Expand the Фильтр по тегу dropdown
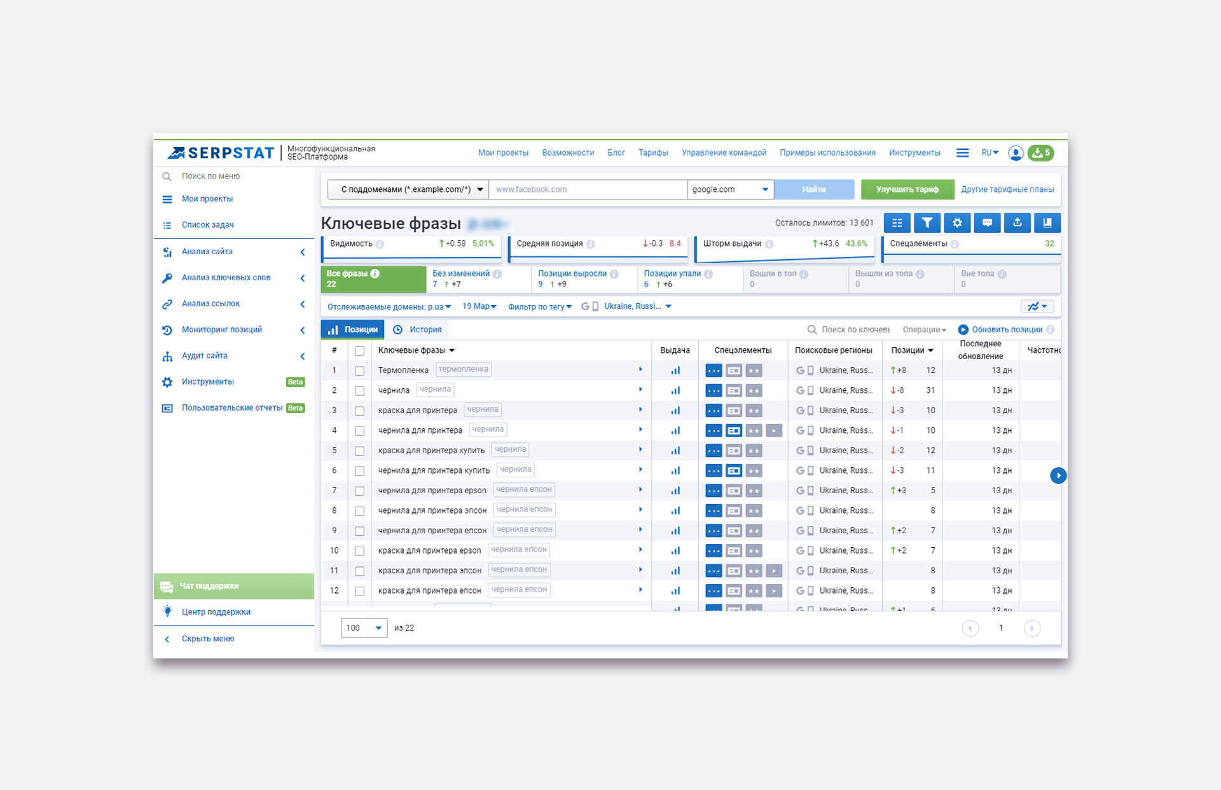 (539, 307)
